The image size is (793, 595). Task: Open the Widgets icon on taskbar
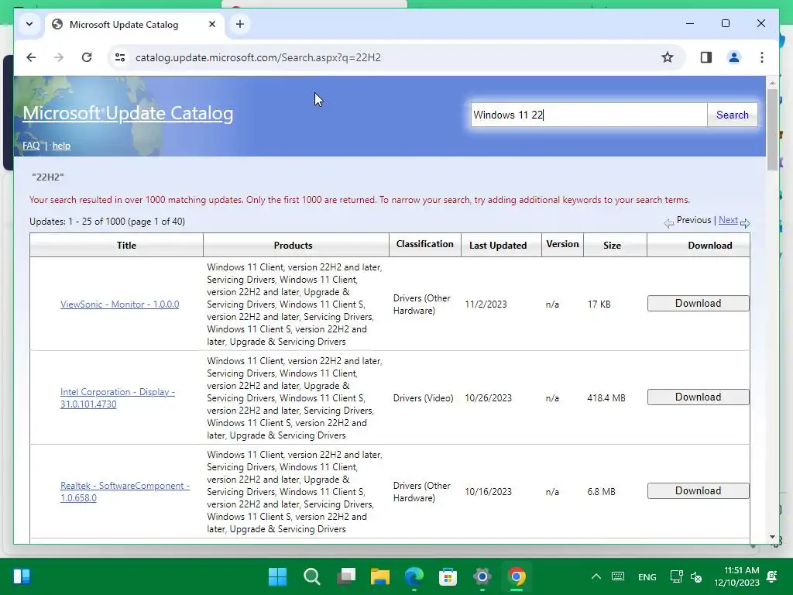pyautogui.click(x=22, y=576)
